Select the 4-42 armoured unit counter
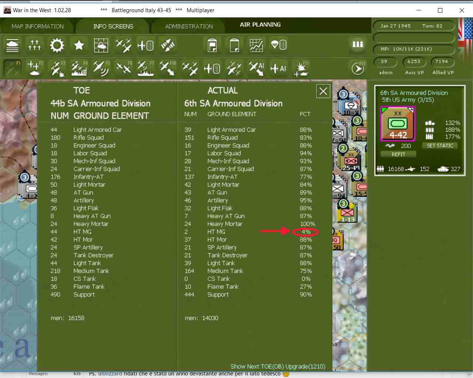 coord(398,124)
